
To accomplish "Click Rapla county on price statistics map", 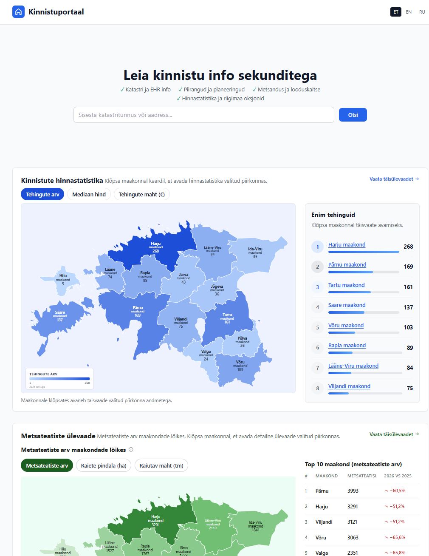I will pos(145,276).
